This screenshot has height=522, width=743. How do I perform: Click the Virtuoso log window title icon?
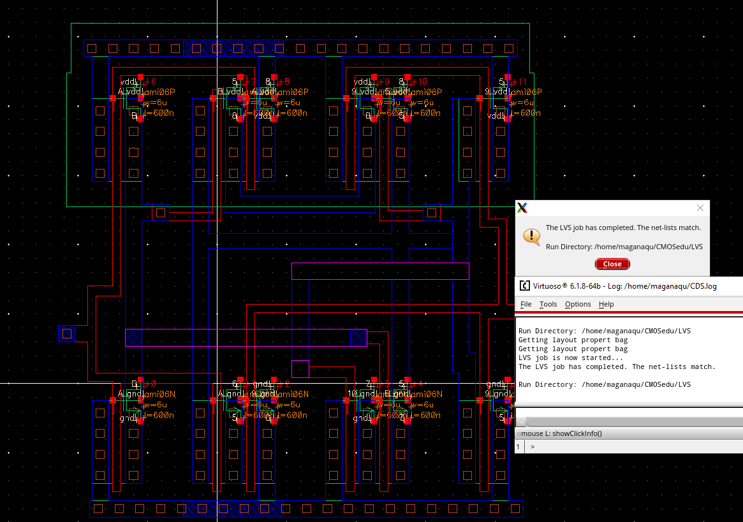pyautogui.click(x=524, y=286)
